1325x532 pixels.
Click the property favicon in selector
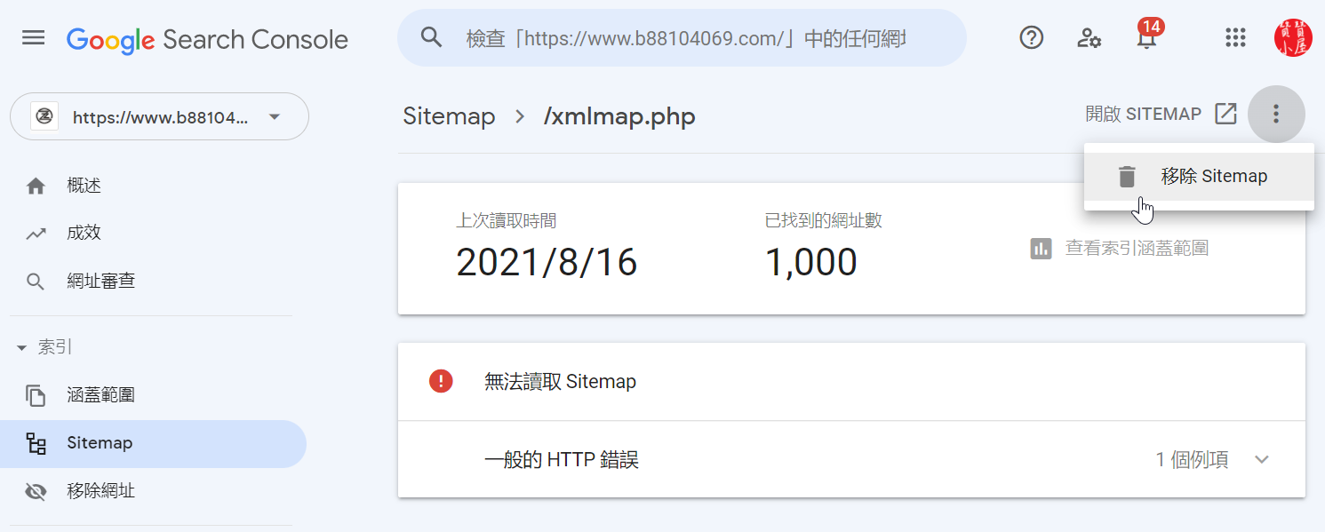44,116
